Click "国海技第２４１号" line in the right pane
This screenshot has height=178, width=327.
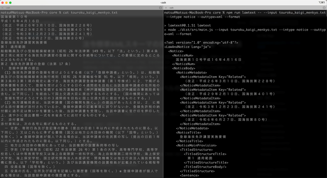(x=230, y=107)
